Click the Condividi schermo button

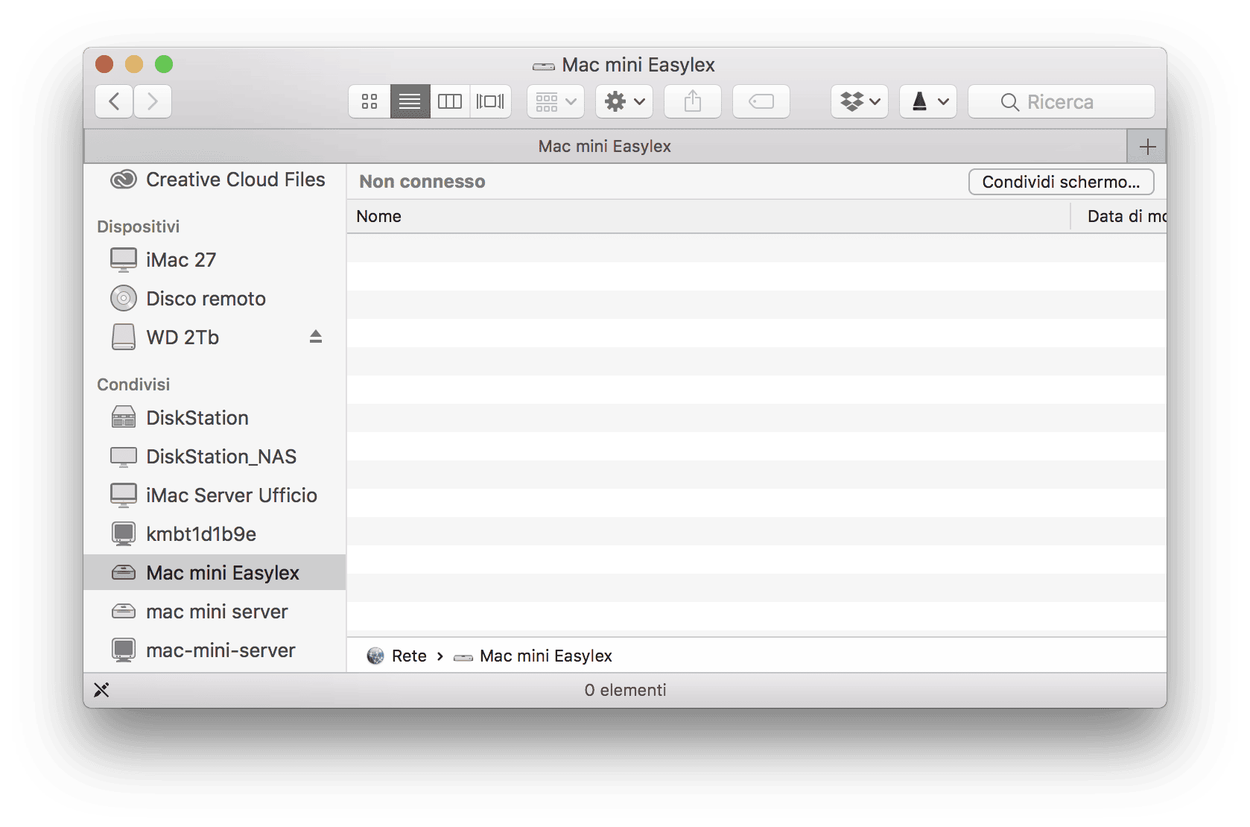pyautogui.click(x=1062, y=182)
